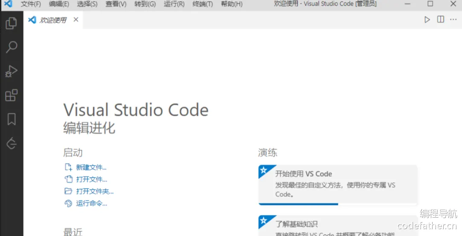
Task: Open the Run and Debug view
Action: tap(11, 71)
